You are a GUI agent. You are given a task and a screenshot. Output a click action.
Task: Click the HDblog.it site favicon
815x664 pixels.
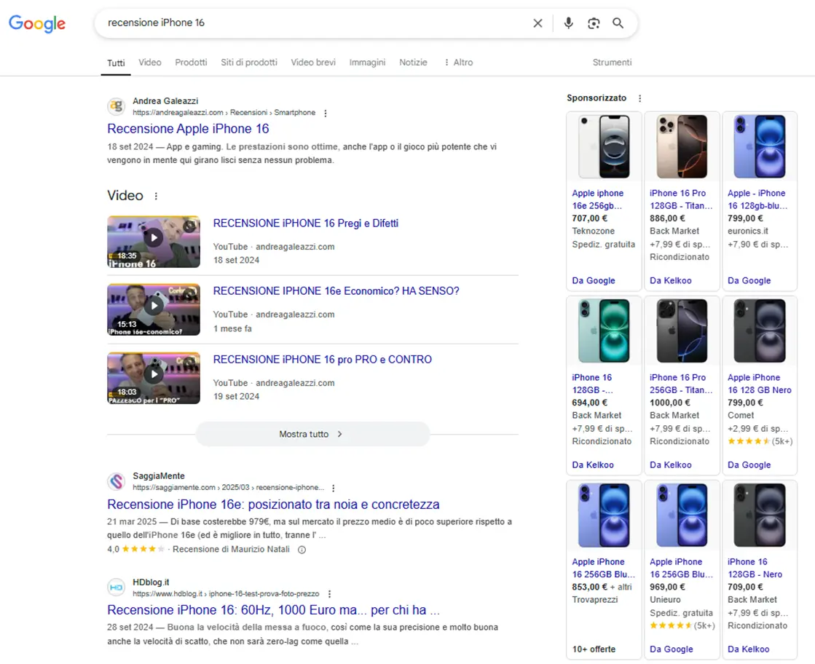117,588
